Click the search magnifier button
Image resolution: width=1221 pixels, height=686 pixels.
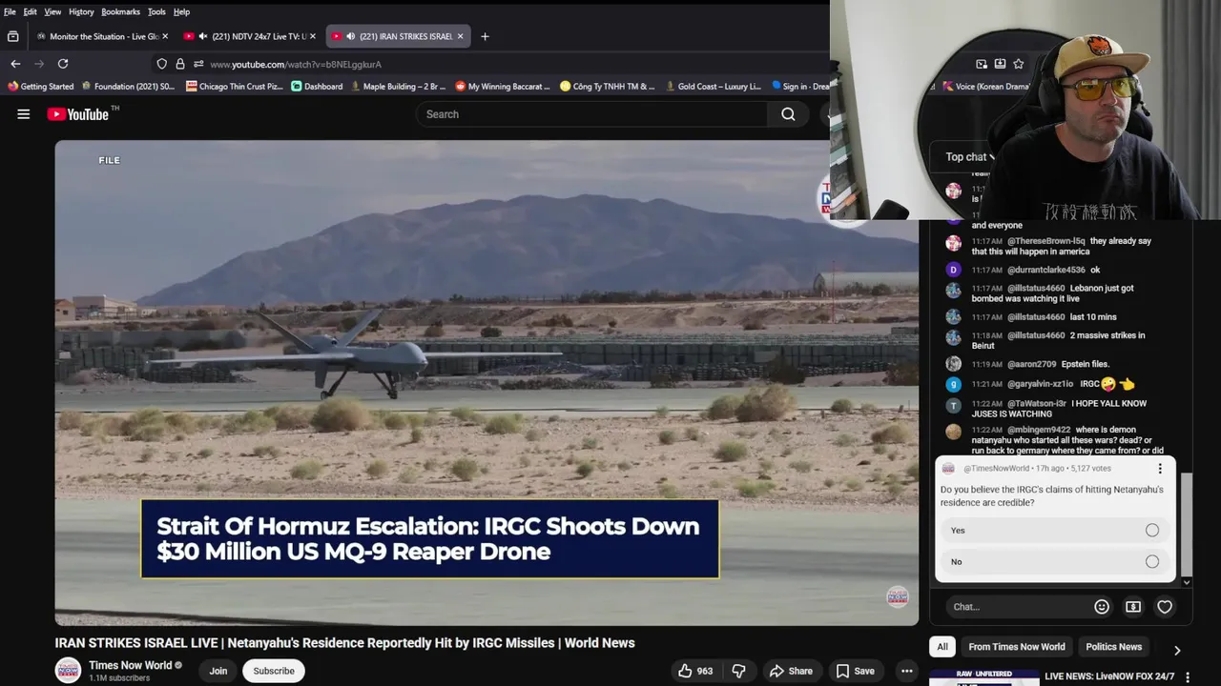(x=788, y=114)
